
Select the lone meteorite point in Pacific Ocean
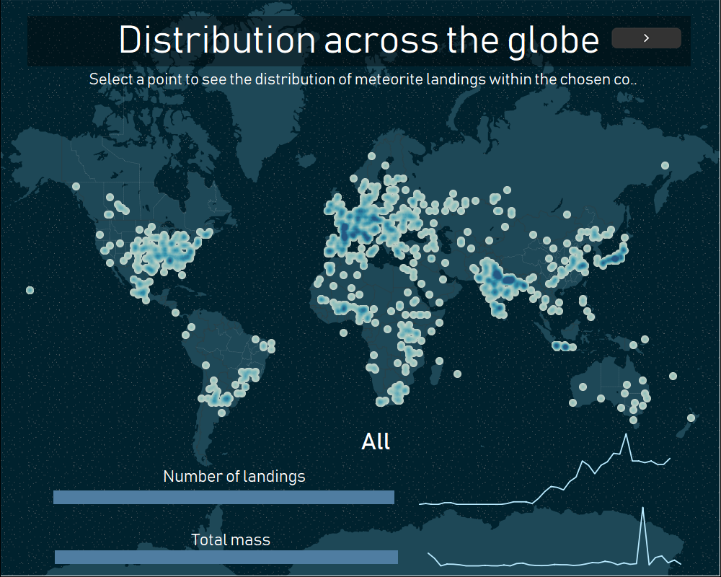pyautogui.click(x=30, y=291)
